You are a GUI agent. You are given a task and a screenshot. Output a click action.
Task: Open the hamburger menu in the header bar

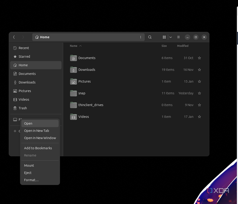pos(178,37)
